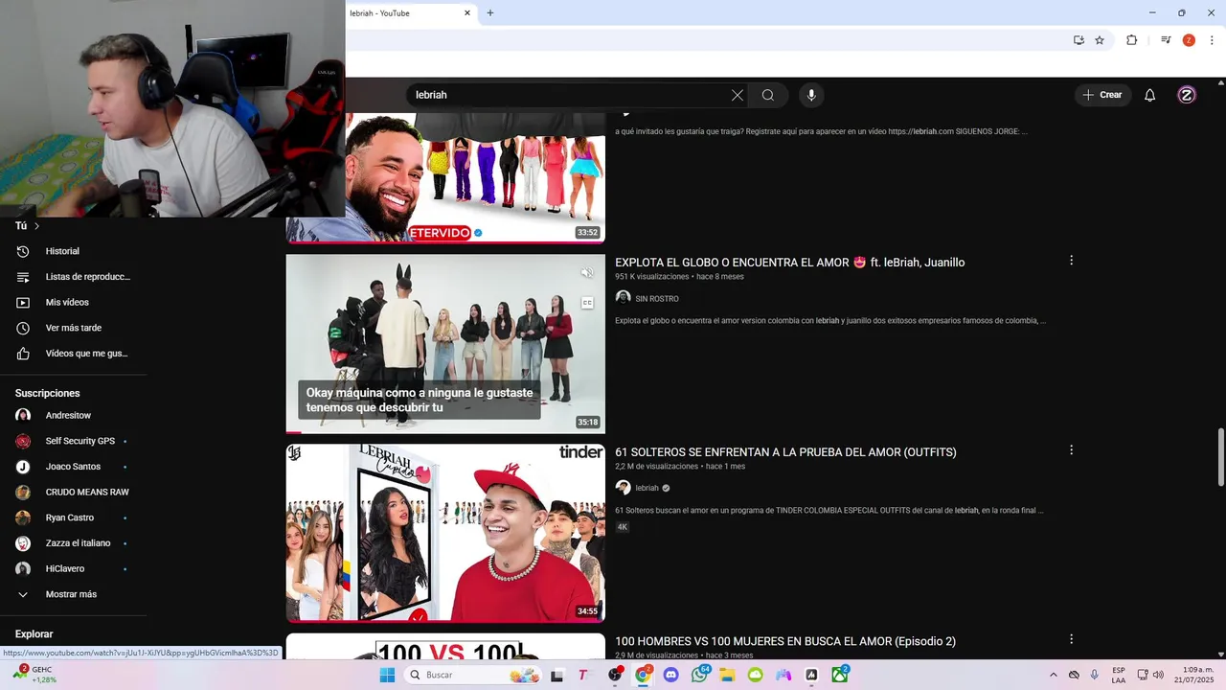
Task: Start voice search with the microphone icon
Action: tap(811, 95)
